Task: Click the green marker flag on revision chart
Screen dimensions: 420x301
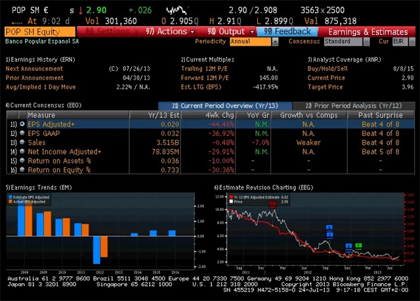Action: pos(358,246)
